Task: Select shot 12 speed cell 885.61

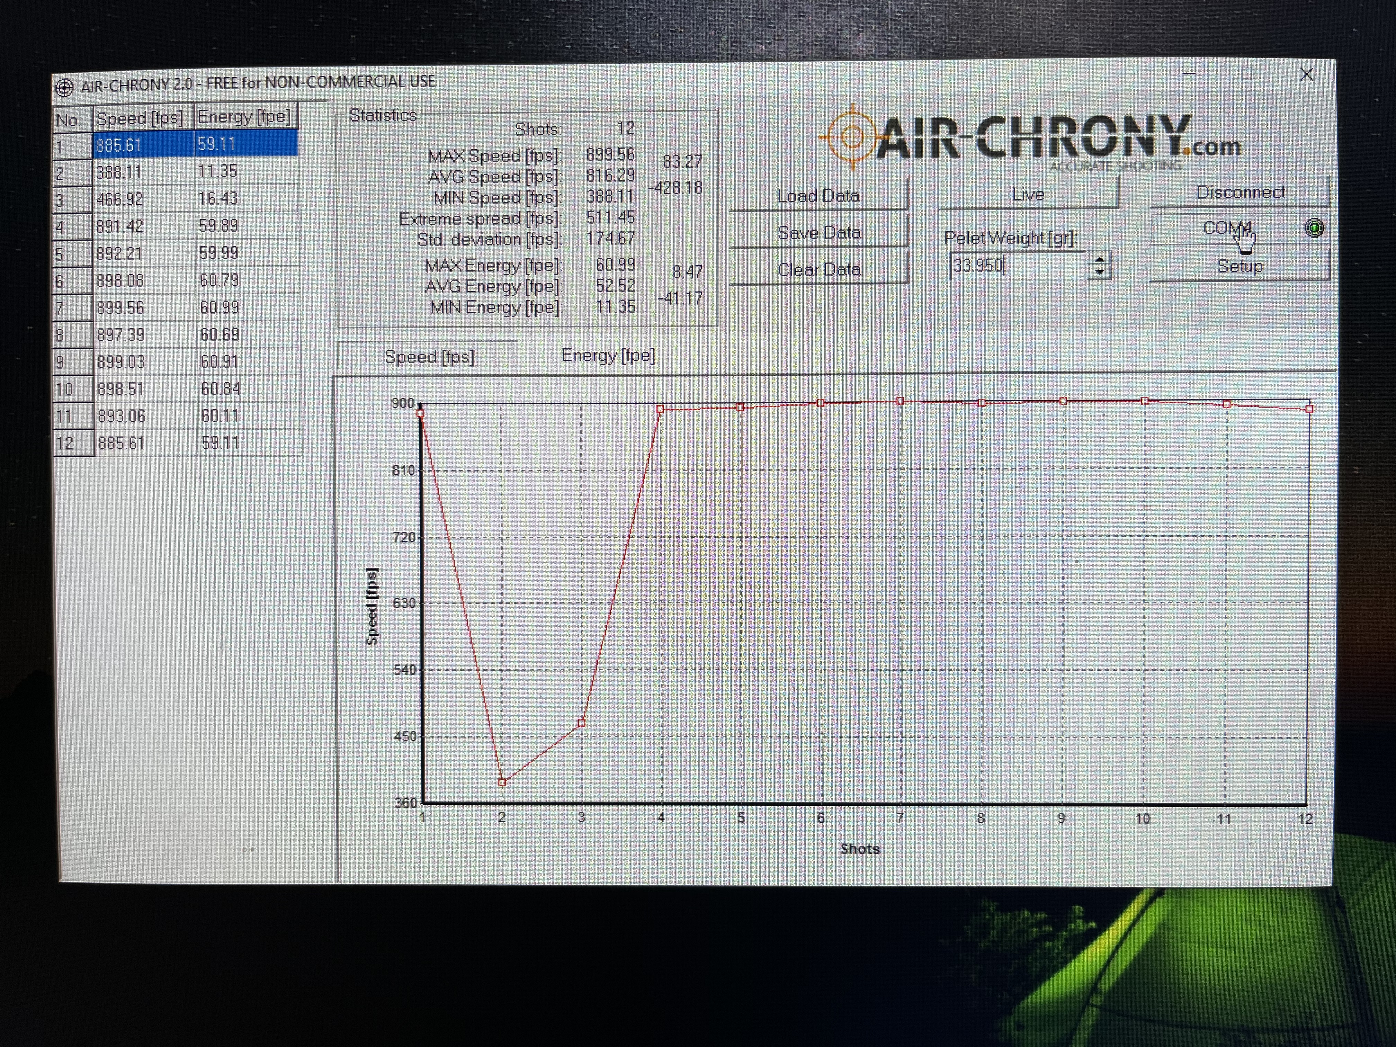Action: pos(147,443)
